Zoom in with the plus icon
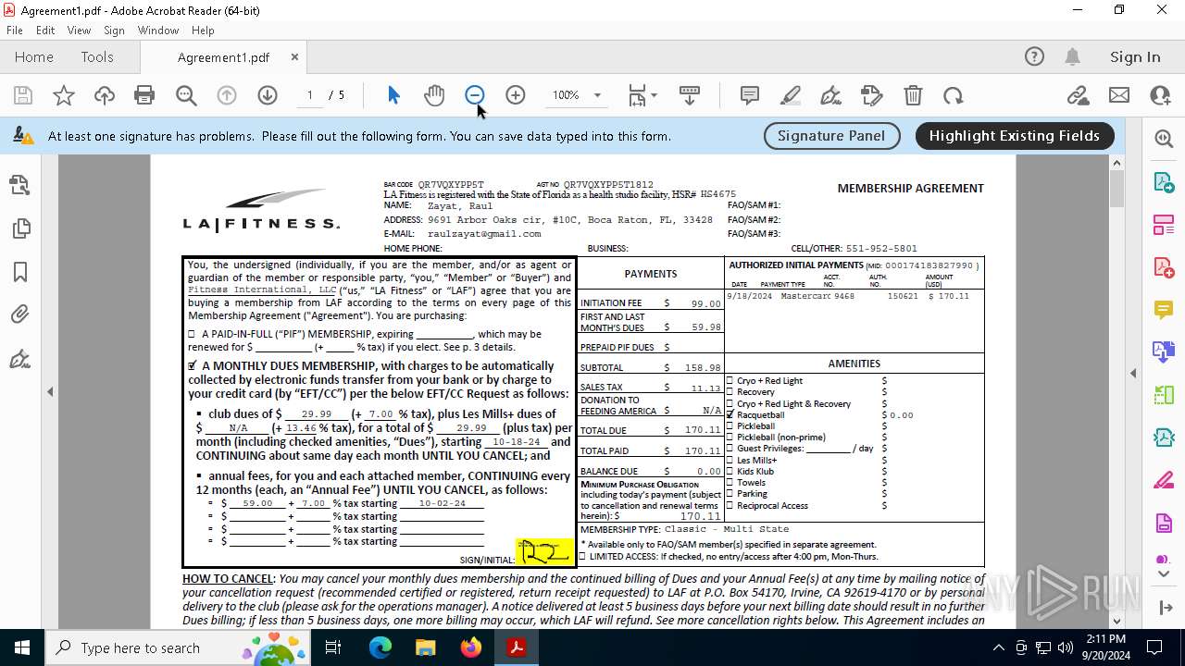This screenshot has width=1185, height=666. 516,95
